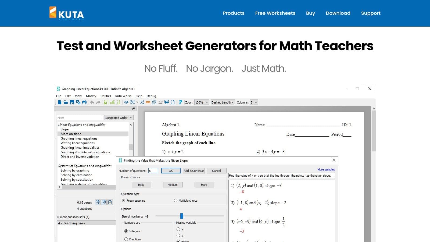Change the Columns value dropdown
Screen dimensions: 430x242
254,102
